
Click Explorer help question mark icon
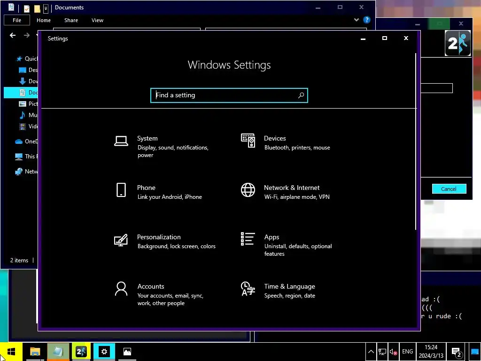(x=366, y=20)
